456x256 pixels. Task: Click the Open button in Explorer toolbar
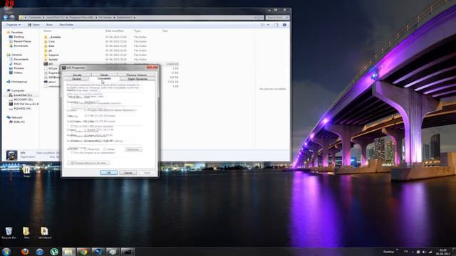(x=33, y=25)
